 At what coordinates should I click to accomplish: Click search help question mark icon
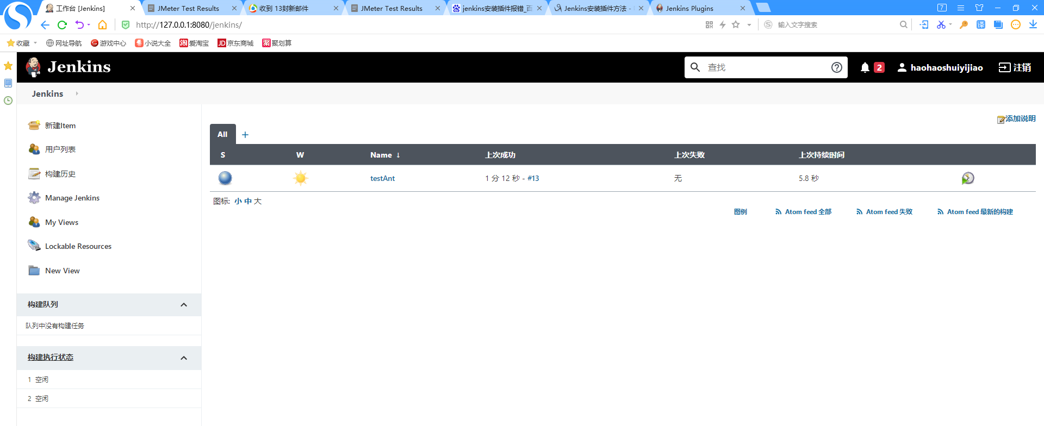coord(837,67)
